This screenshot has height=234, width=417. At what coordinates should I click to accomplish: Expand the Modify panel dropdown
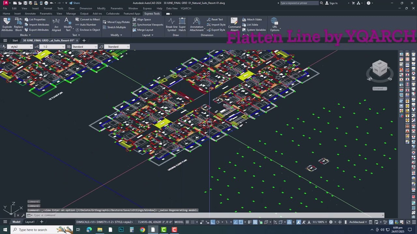[116, 35]
